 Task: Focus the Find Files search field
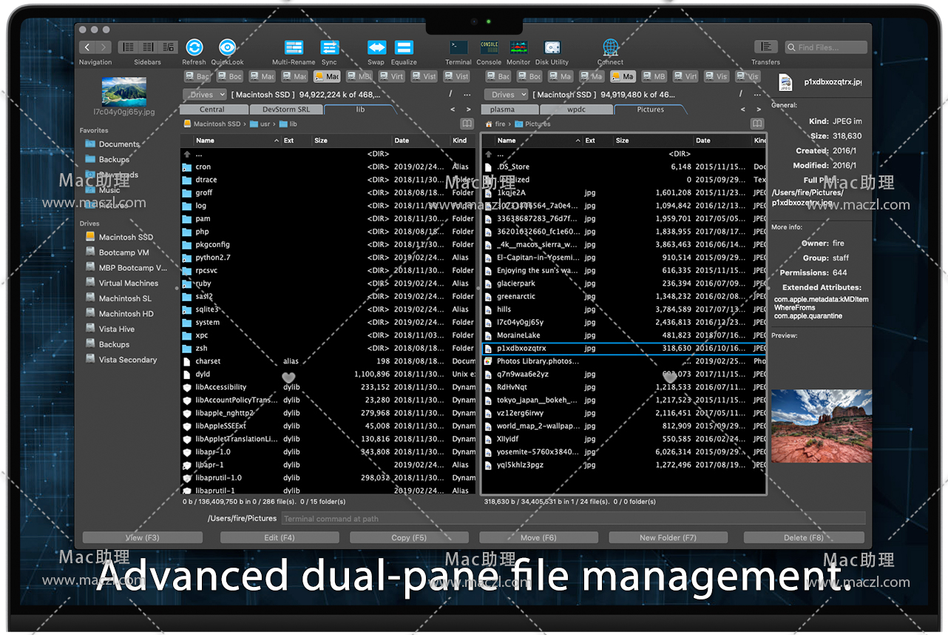(x=826, y=47)
